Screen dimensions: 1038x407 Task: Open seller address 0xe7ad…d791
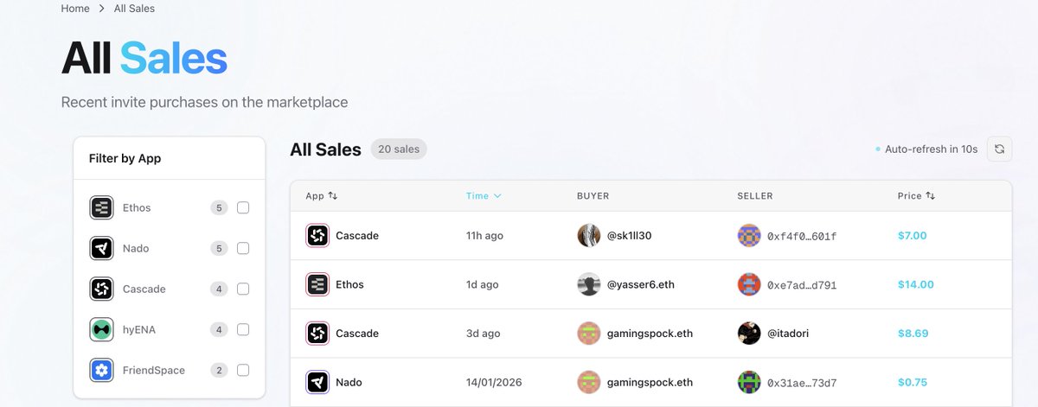coord(802,285)
